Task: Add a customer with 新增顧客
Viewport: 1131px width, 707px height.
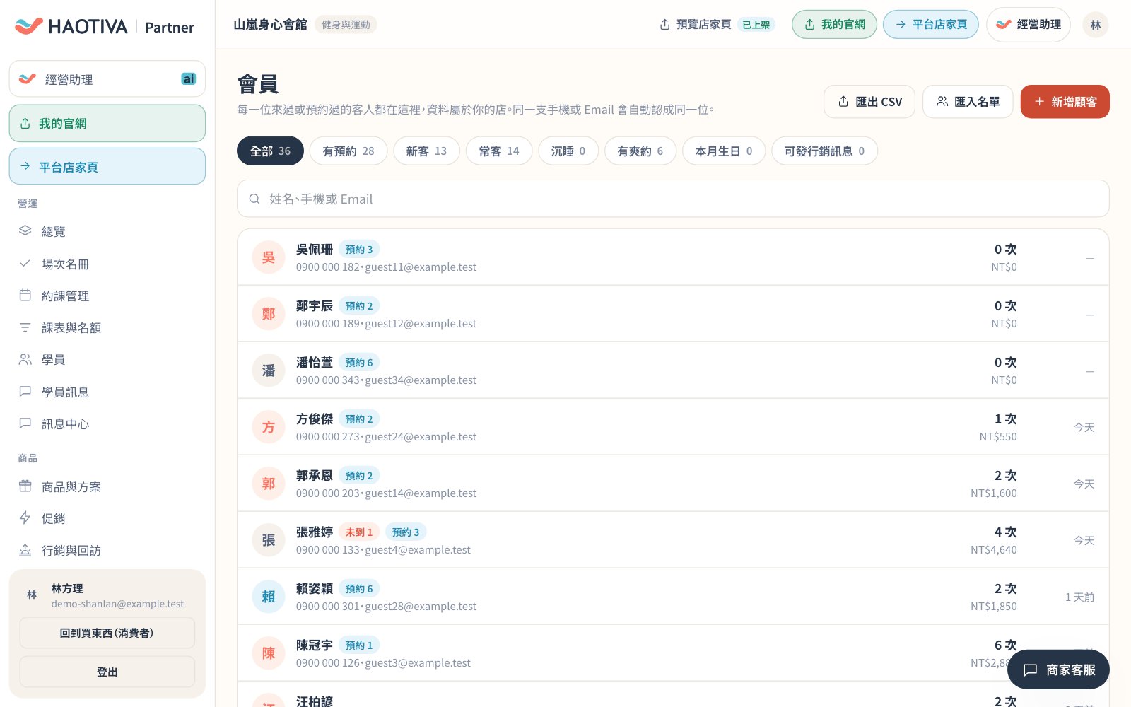Action: (1065, 102)
